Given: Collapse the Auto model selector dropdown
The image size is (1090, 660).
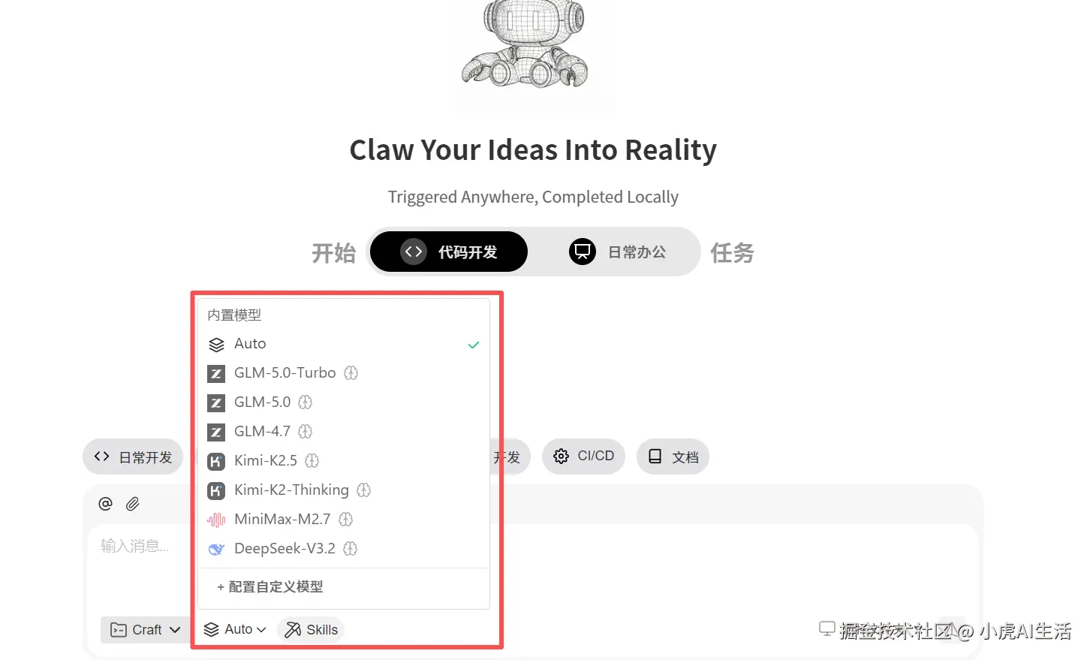Looking at the screenshot, I should [x=236, y=629].
